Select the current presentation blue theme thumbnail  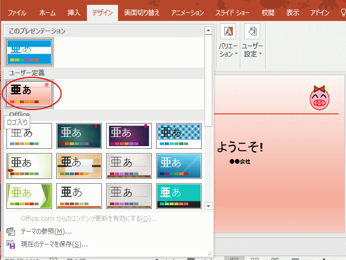29,52
